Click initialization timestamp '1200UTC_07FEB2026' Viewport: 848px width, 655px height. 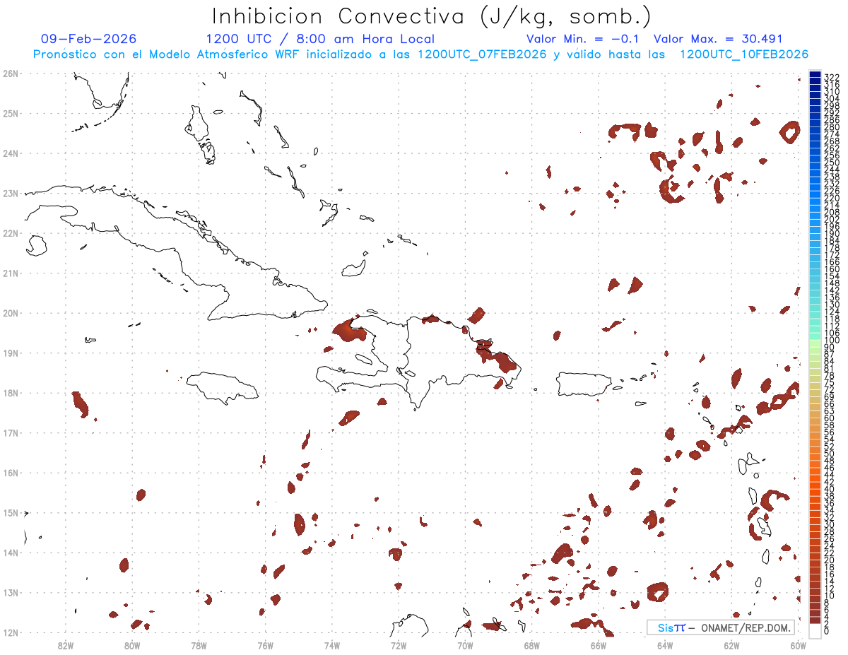click(482, 54)
